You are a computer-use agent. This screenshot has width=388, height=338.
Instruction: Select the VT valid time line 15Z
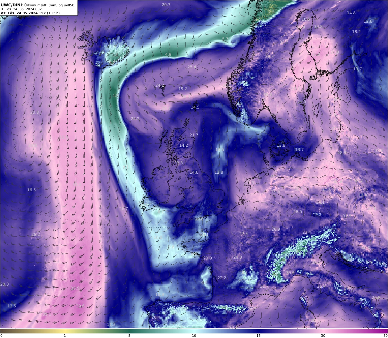click(x=30, y=13)
